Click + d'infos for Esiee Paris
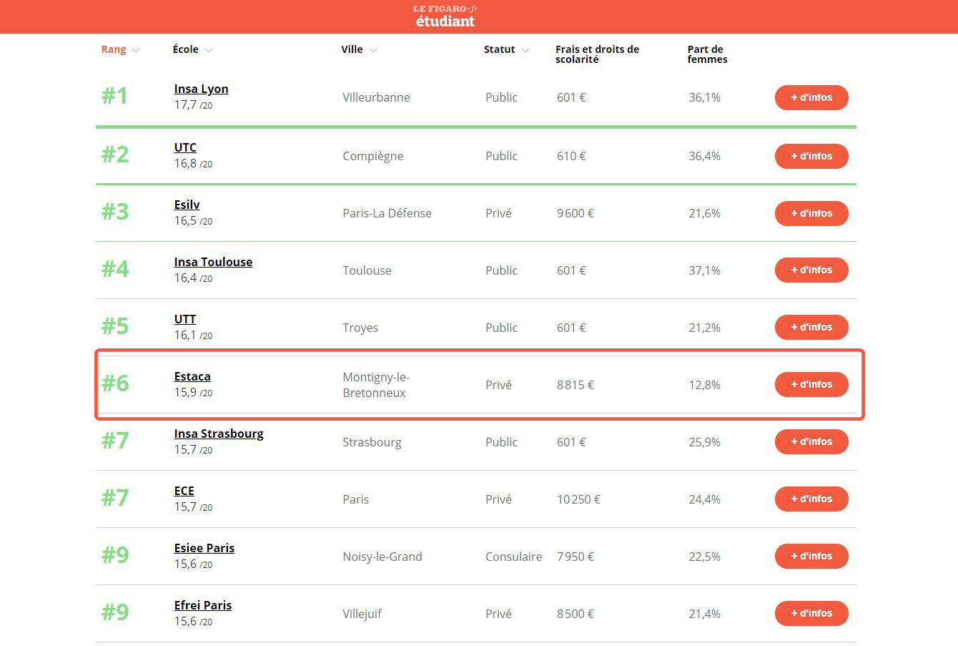The width and height of the screenshot is (958, 646). click(x=811, y=556)
